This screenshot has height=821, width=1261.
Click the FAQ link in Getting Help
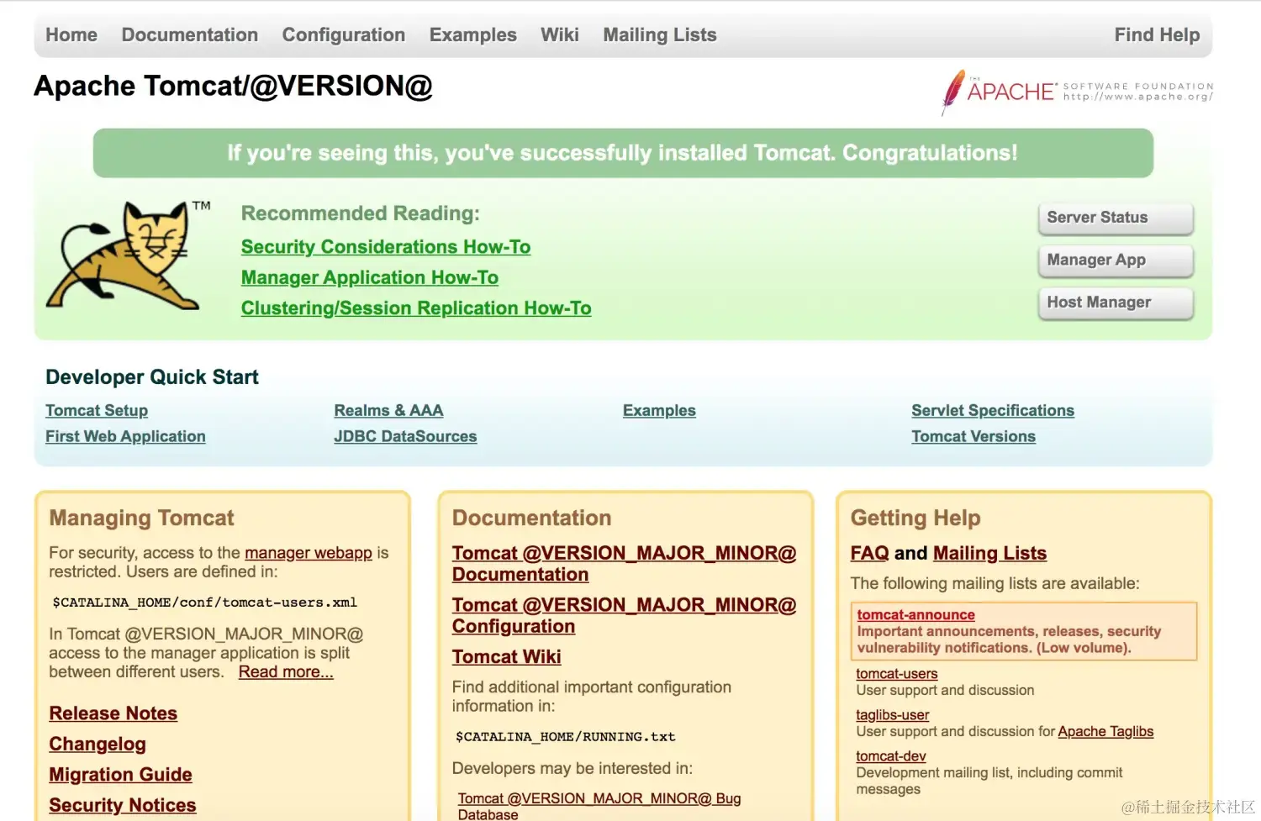coord(869,554)
